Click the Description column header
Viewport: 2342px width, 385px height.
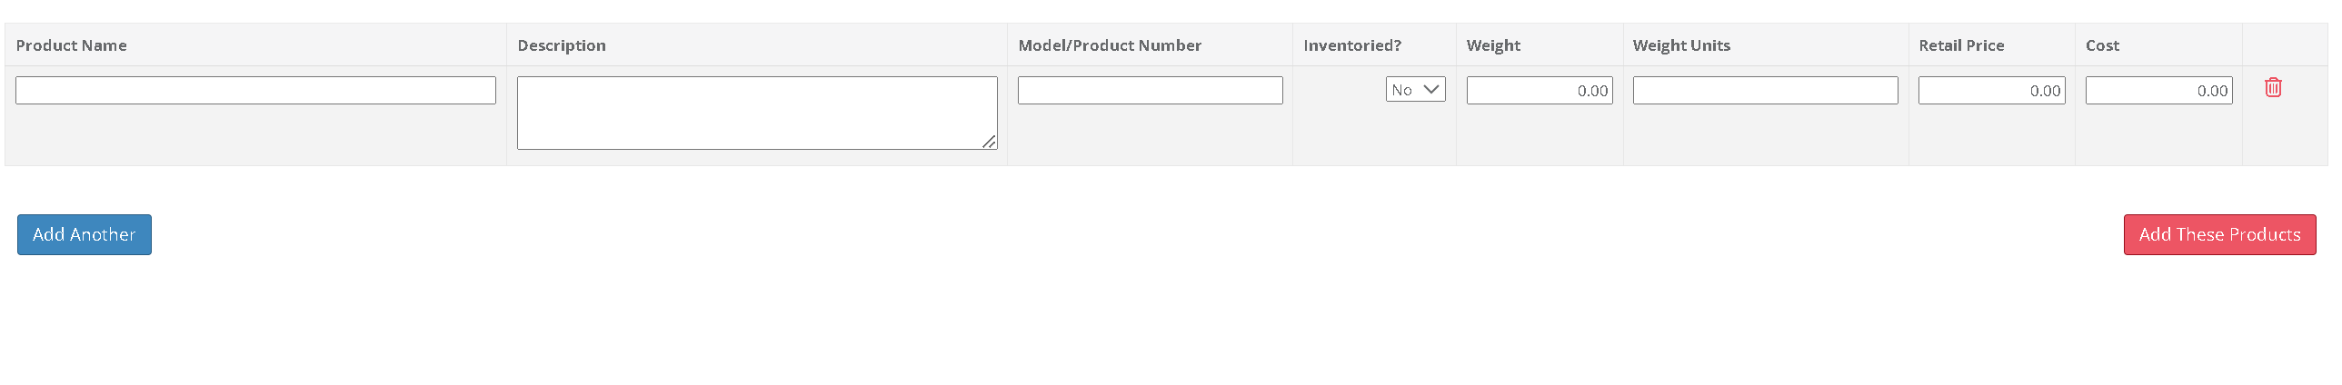[561, 45]
